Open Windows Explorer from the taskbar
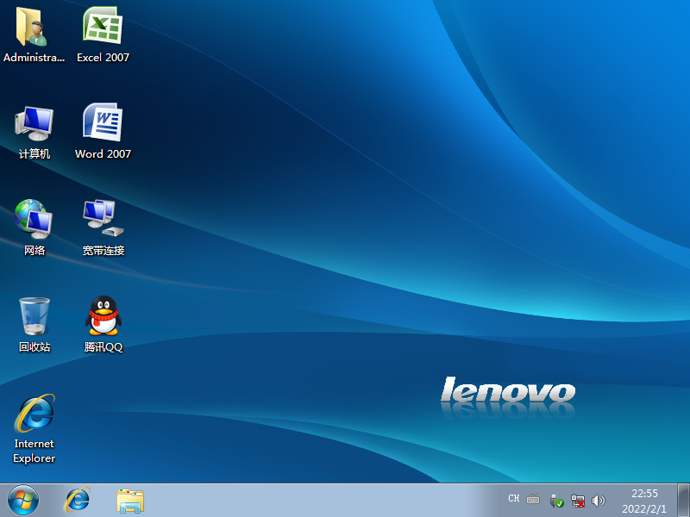The image size is (690, 517). [x=130, y=500]
